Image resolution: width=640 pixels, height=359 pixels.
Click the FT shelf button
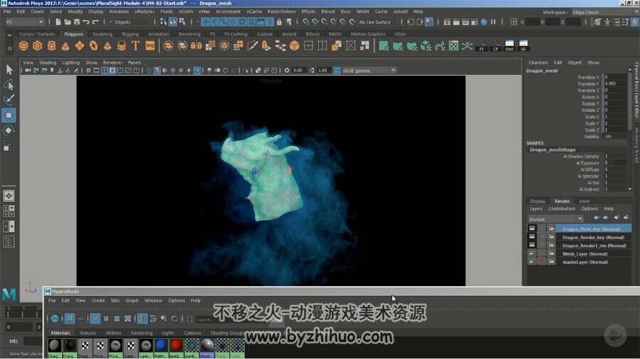point(481,45)
